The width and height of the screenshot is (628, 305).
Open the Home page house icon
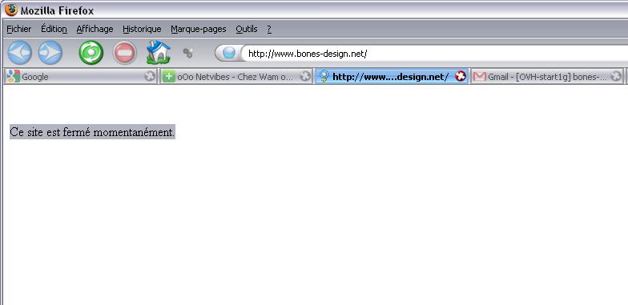coord(159,52)
